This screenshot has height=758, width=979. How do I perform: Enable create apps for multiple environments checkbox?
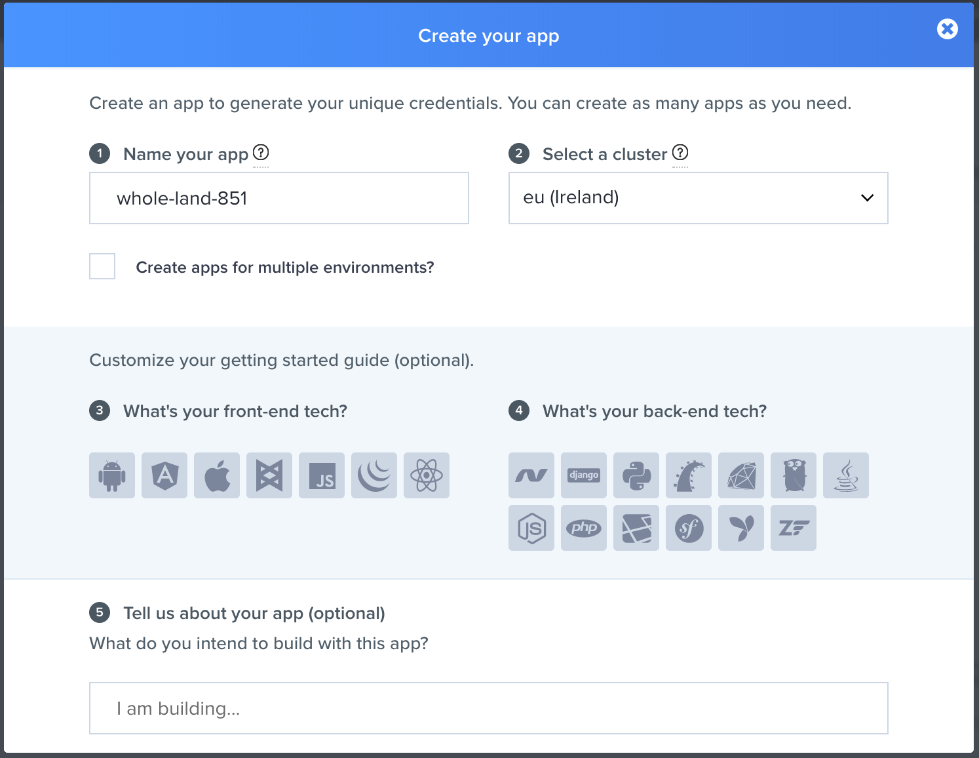102,266
